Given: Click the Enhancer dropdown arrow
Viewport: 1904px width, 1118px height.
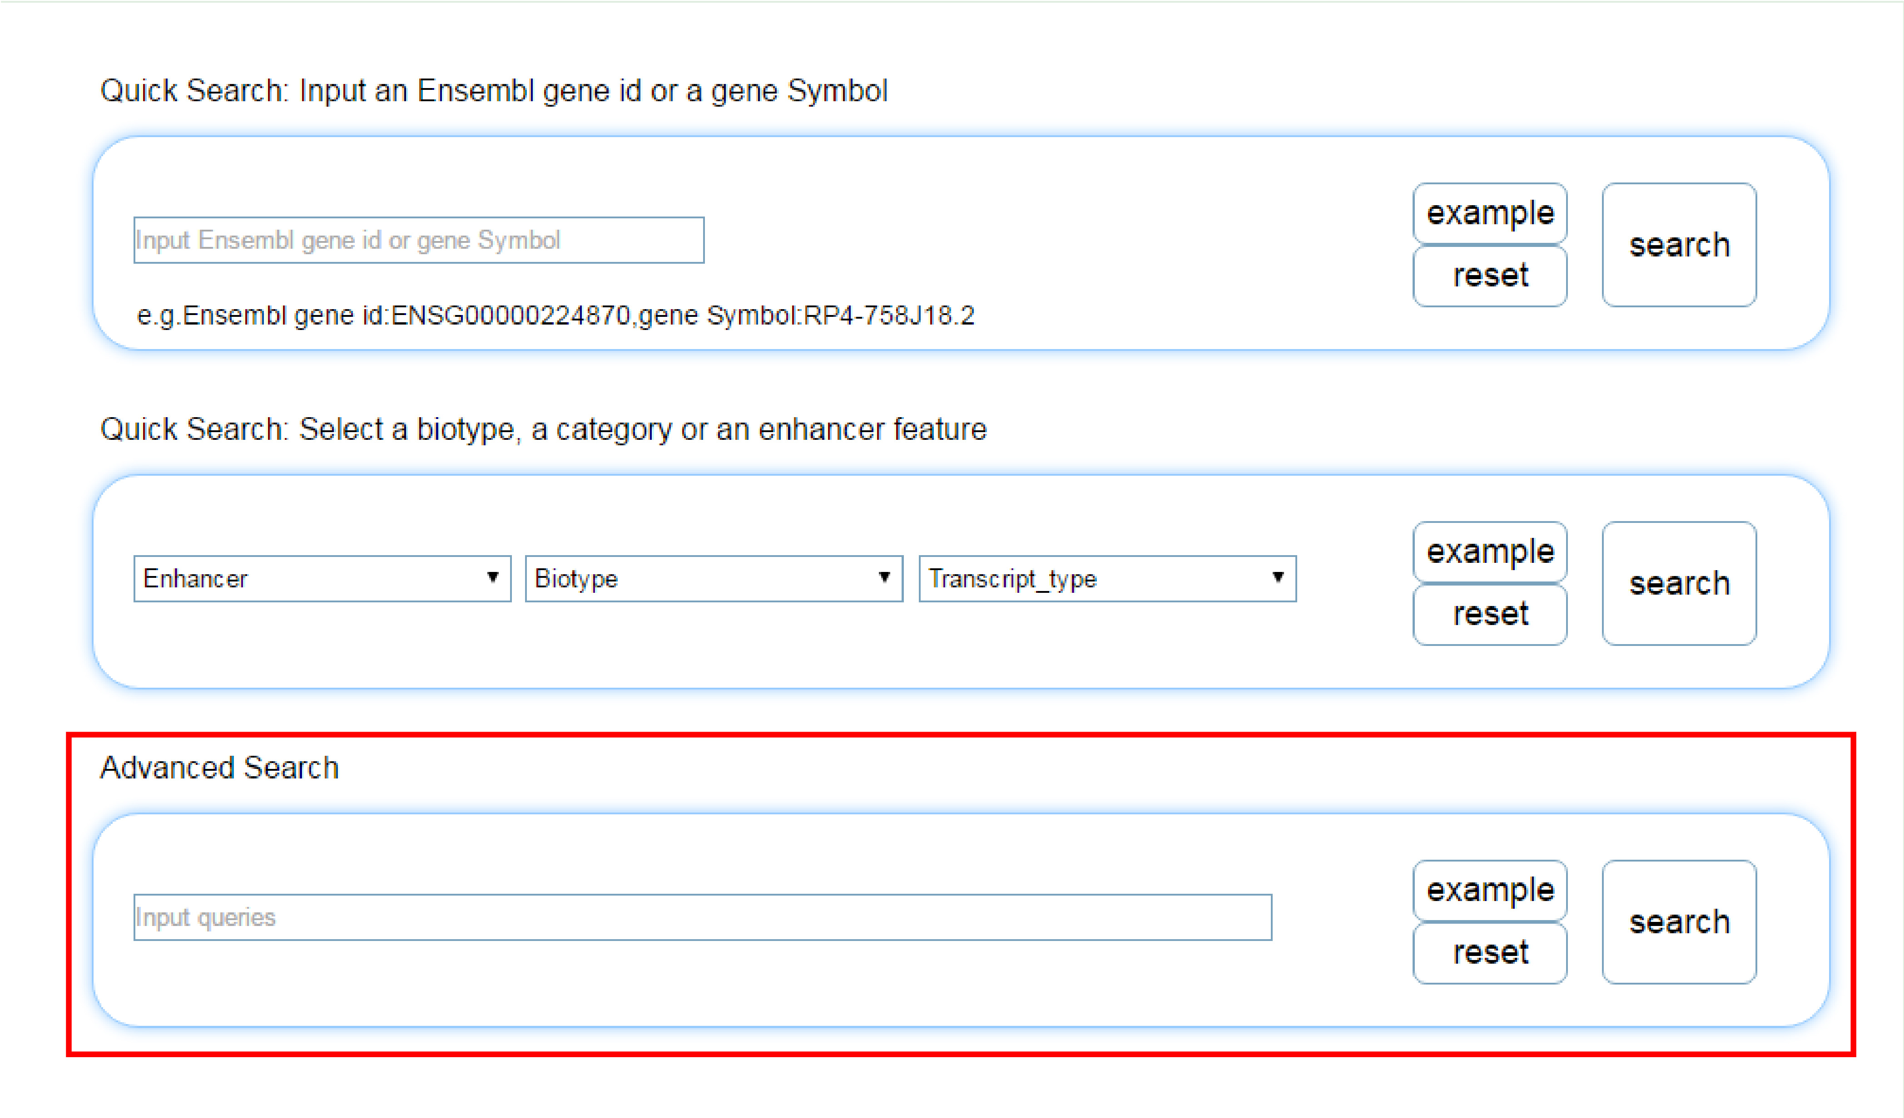Looking at the screenshot, I should (x=493, y=577).
